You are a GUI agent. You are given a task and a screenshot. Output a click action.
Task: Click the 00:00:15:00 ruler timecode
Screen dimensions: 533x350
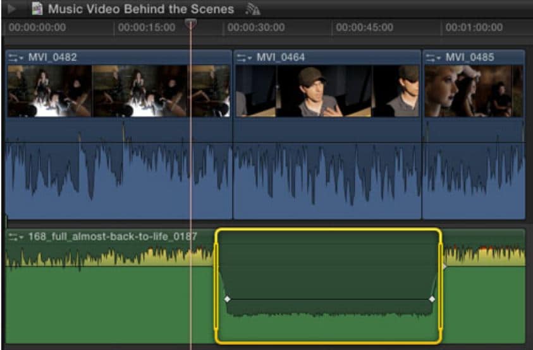pos(147,28)
